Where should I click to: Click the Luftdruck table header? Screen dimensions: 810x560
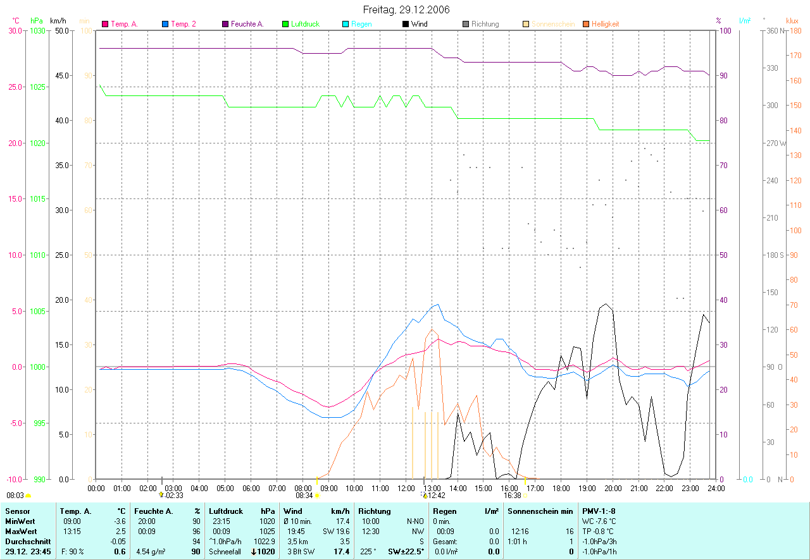coord(227,511)
